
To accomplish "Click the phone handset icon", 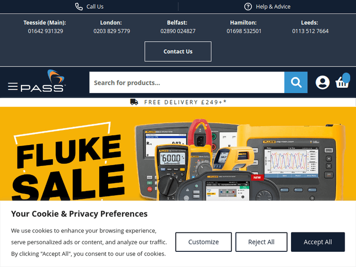I will coord(79,7).
